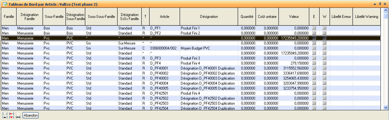Click the Quantité column header
This screenshot has height=120, width=389.
[247, 17]
